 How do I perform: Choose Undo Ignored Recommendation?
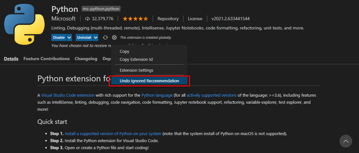[149, 81]
